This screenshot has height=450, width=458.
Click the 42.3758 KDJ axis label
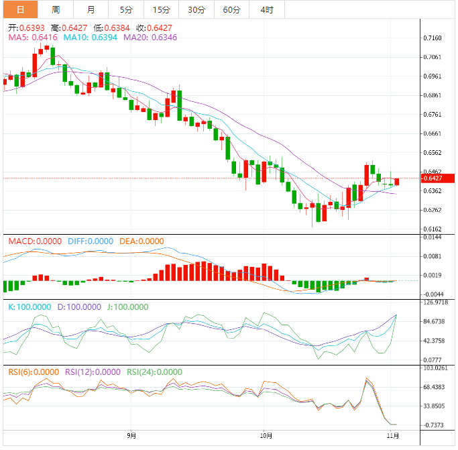tap(434, 341)
